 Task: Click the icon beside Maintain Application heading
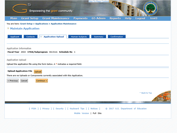8,28
